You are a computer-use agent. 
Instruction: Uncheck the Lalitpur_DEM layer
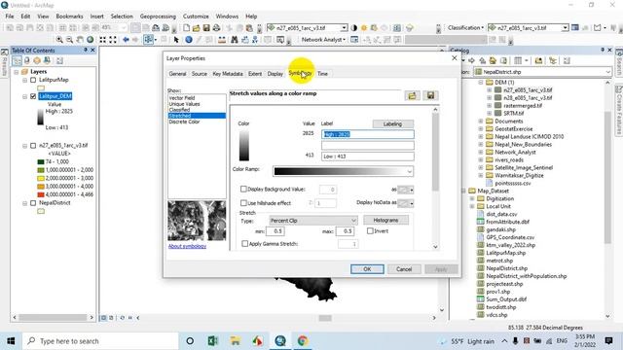click(x=33, y=96)
